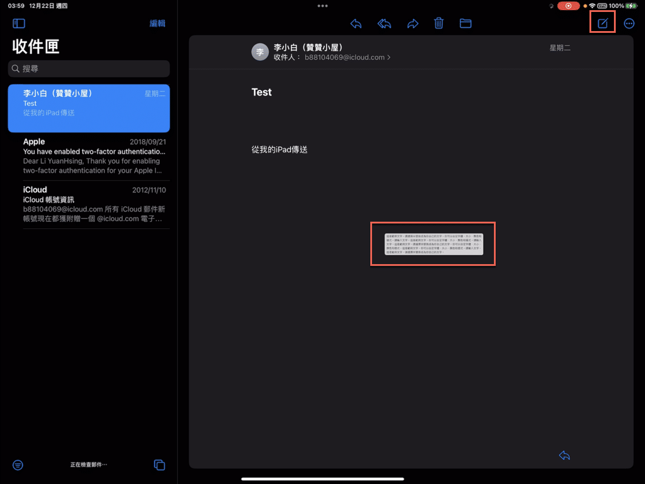
Task: Select the sender name 李小白（贊贊小屋） in header
Action: [309, 48]
